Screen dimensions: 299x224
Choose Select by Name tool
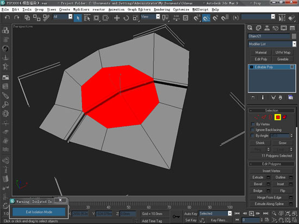pyautogui.click(x=87, y=18)
